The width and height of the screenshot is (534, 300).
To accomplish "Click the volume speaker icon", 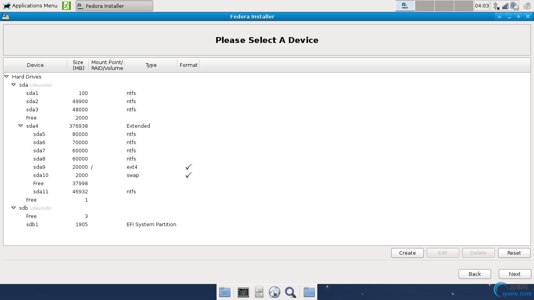I will click(527, 6).
